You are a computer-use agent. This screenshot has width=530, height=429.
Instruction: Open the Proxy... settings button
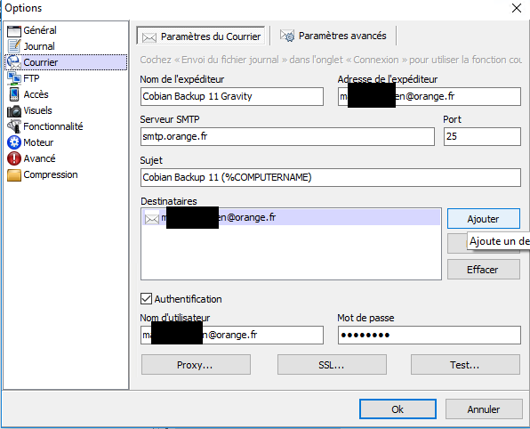(196, 365)
